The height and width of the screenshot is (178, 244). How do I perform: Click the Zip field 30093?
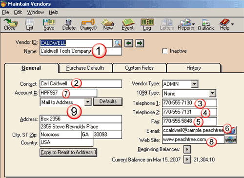pyautogui.click(x=107, y=135)
